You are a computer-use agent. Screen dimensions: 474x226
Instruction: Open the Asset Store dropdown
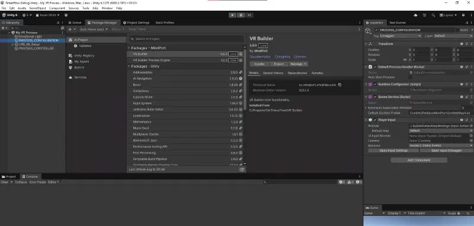[48, 15]
